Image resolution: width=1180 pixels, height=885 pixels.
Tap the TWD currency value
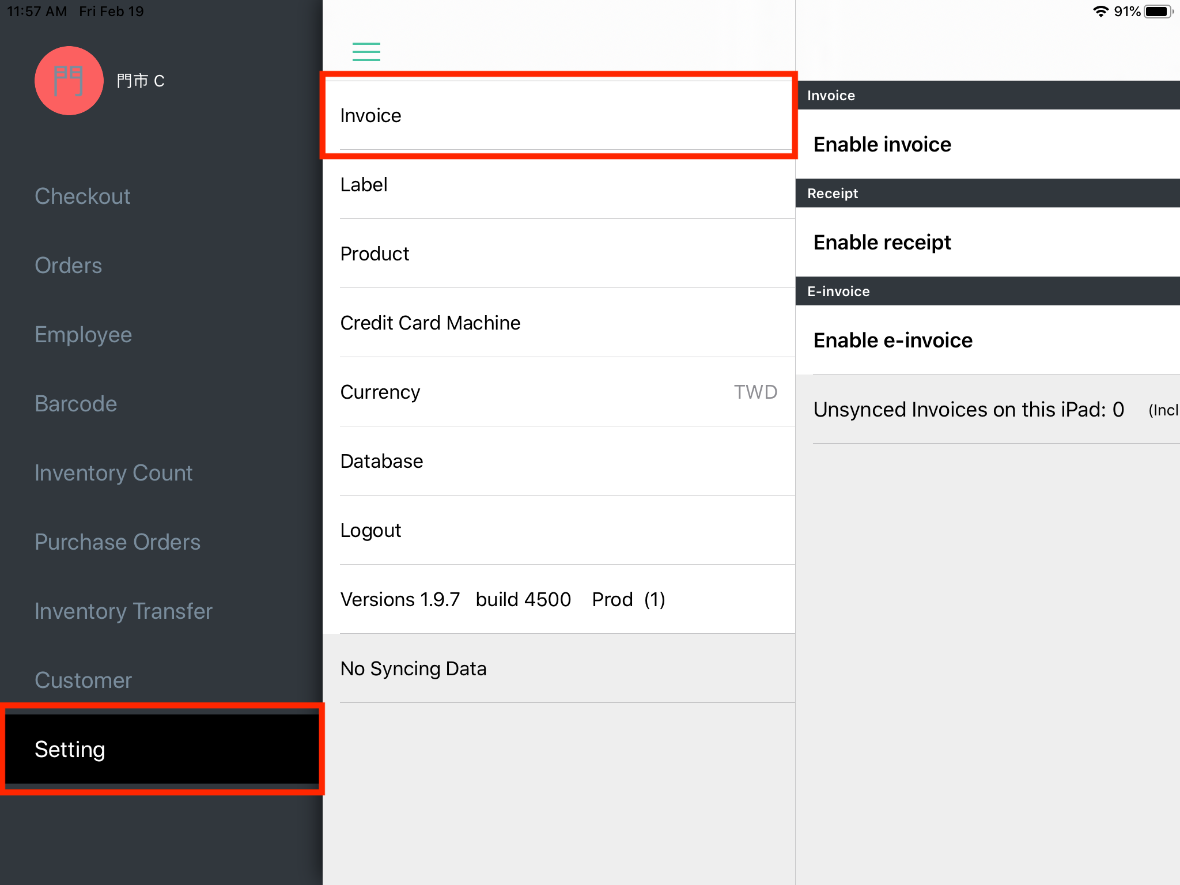pos(755,392)
